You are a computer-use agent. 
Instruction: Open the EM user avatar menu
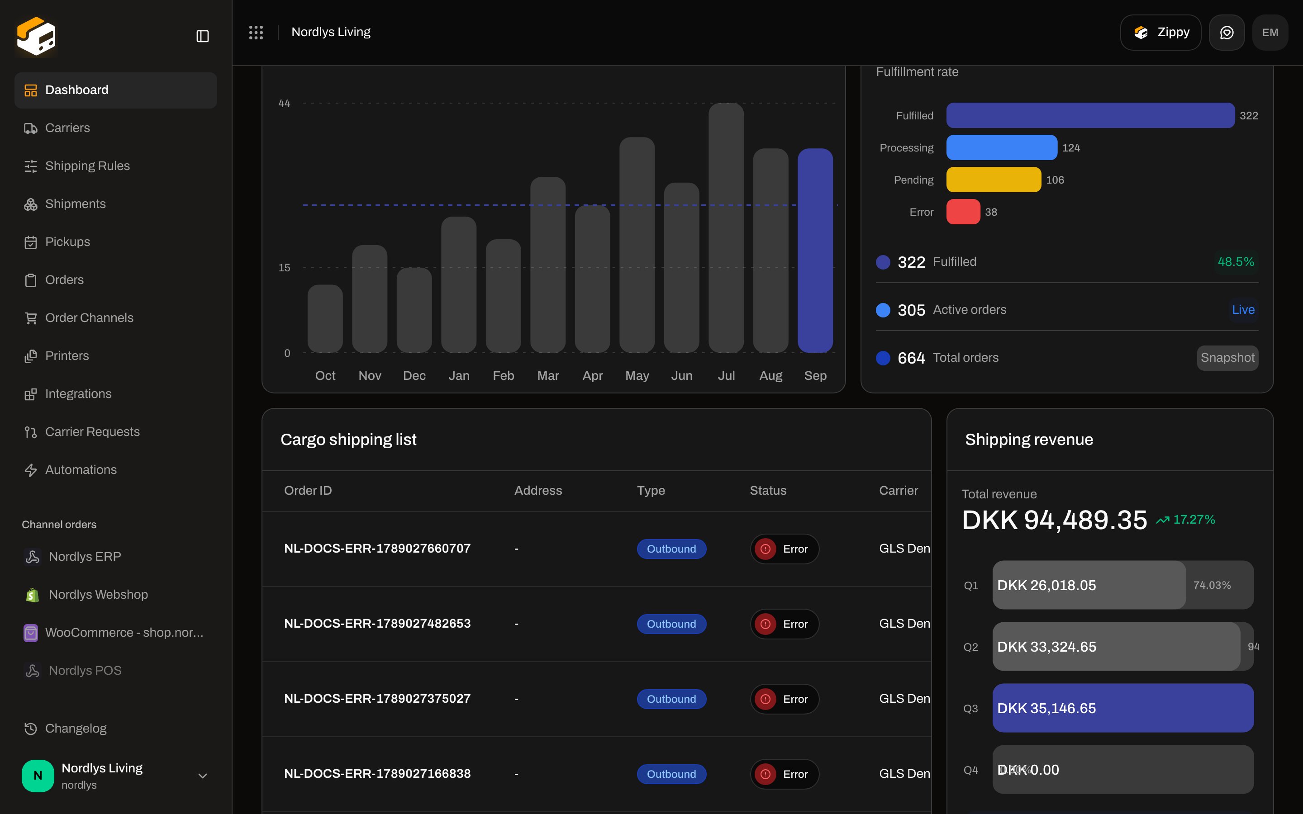click(x=1270, y=32)
